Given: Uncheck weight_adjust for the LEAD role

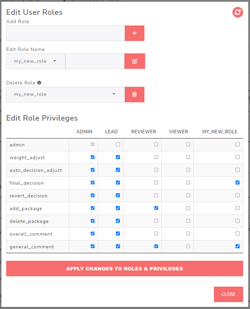Looking at the screenshot, I should [118, 157].
